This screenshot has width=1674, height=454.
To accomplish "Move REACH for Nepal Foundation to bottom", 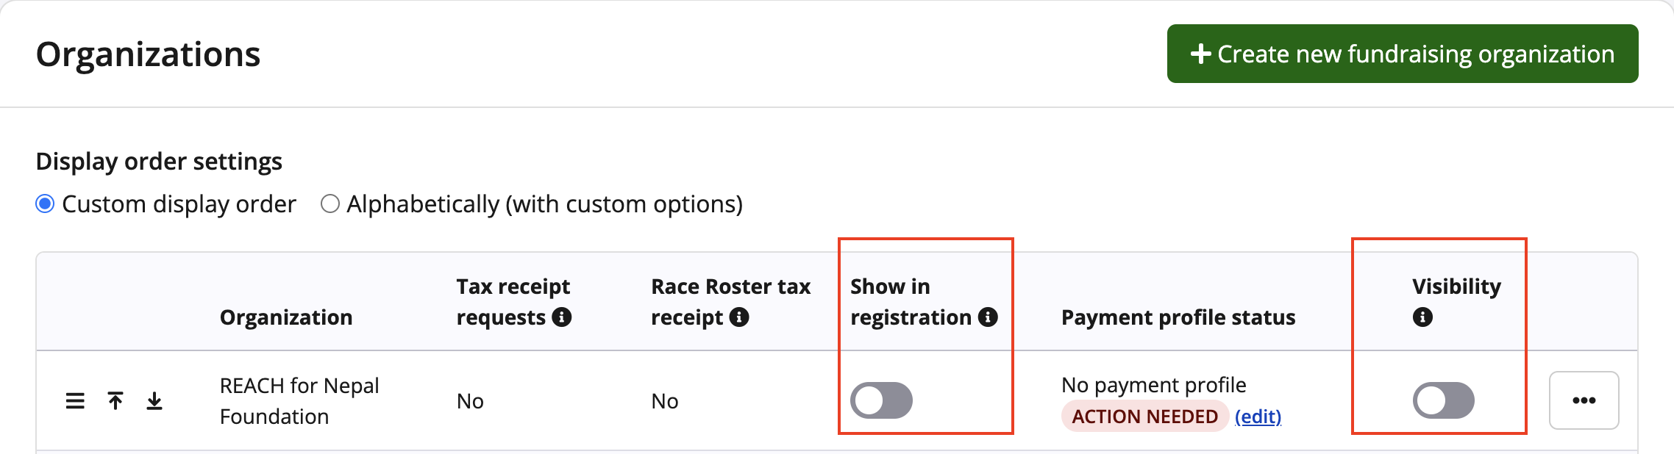I will 154,401.
